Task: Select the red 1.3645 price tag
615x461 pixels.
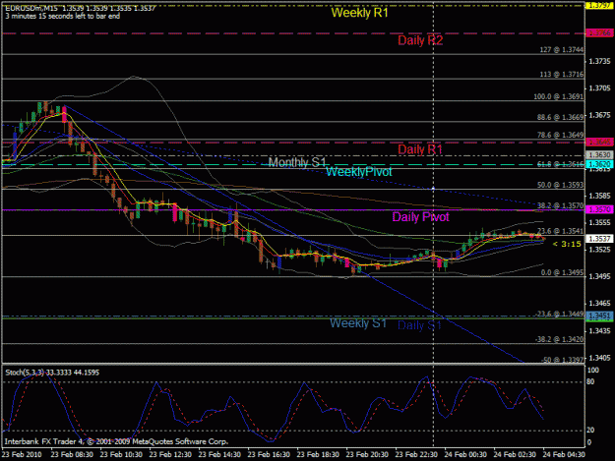Action: tap(599, 142)
